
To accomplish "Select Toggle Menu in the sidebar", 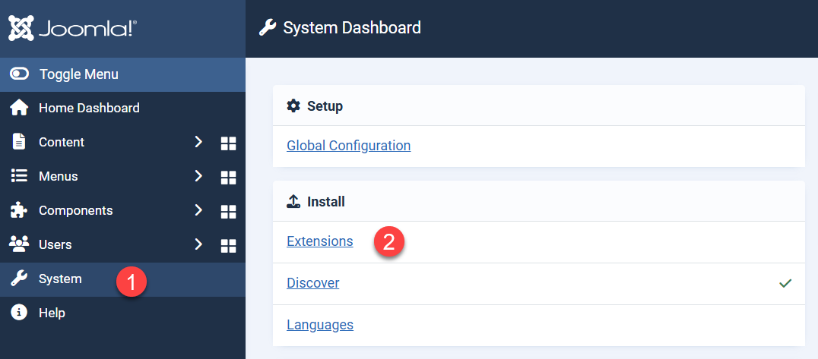I will pos(122,74).
